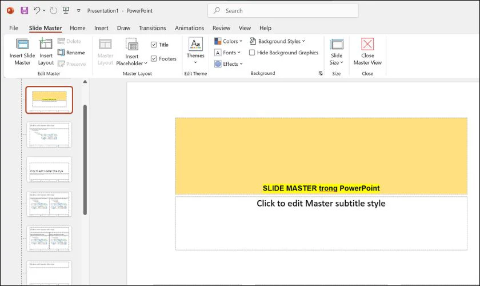Open the Help tab
480x286 pixels.
(x=265, y=28)
